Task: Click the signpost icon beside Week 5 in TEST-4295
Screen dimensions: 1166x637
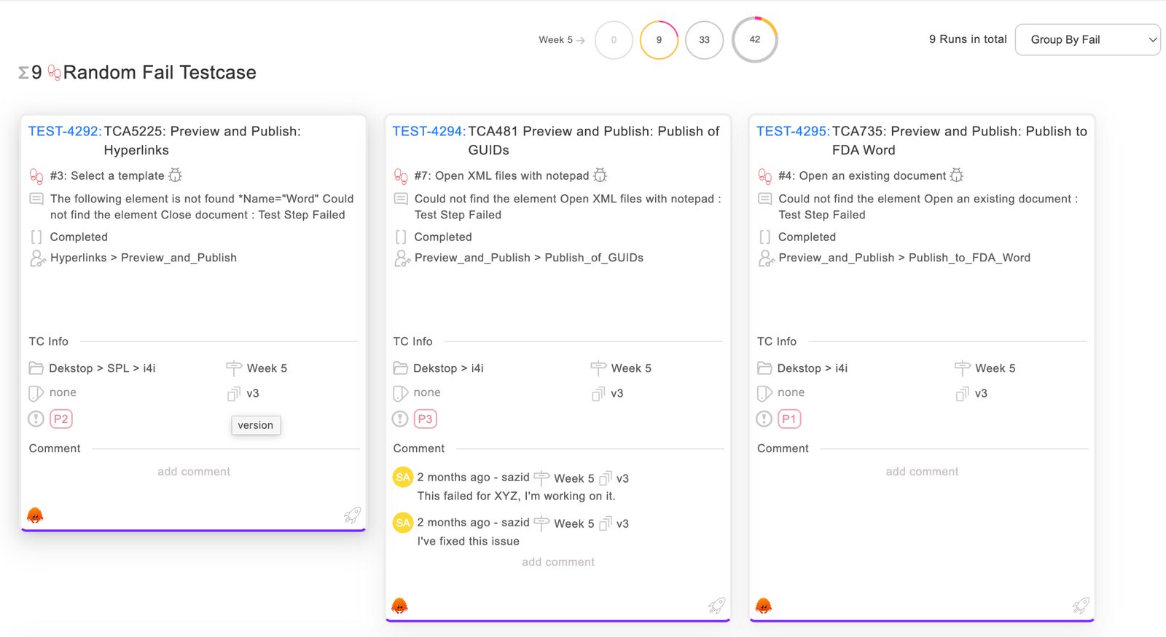Action: pyautogui.click(x=962, y=368)
